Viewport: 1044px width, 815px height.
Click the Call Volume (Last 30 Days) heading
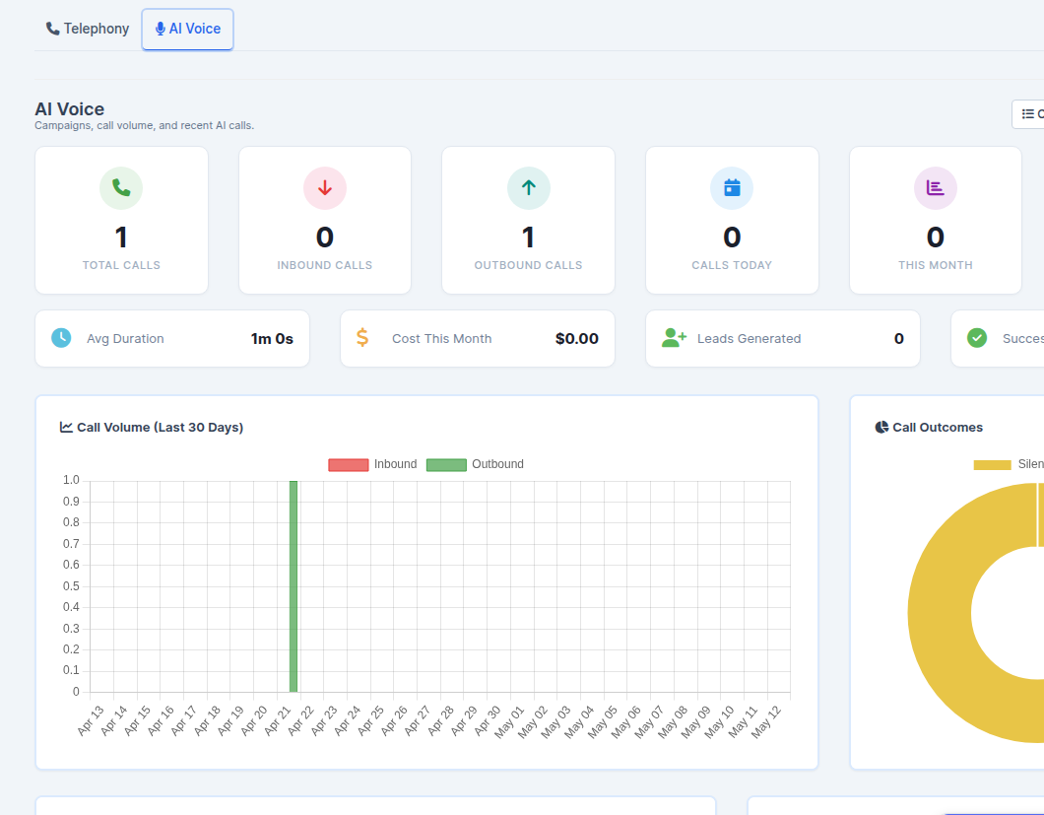coord(160,427)
